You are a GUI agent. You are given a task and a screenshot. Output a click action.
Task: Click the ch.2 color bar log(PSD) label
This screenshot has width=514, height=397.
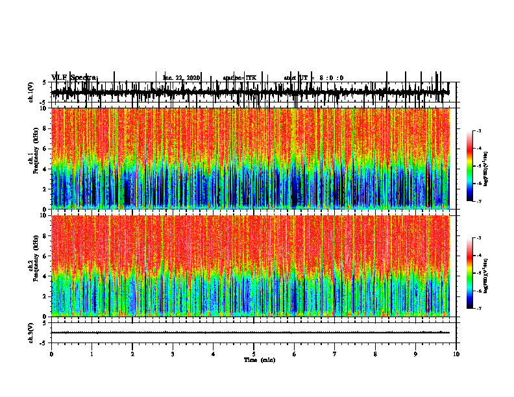486,276
